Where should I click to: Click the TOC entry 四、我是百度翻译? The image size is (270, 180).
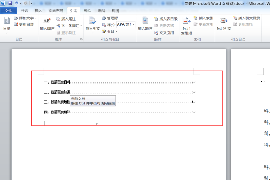(x=57, y=112)
